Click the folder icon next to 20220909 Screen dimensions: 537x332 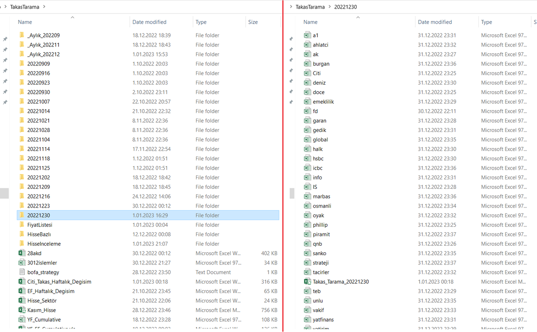(21, 64)
